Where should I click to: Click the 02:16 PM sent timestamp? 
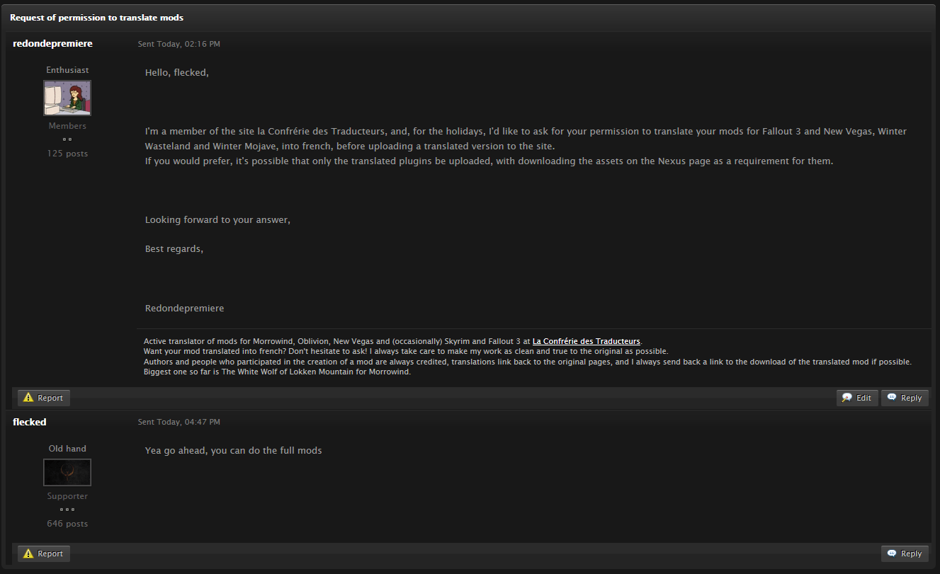179,44
